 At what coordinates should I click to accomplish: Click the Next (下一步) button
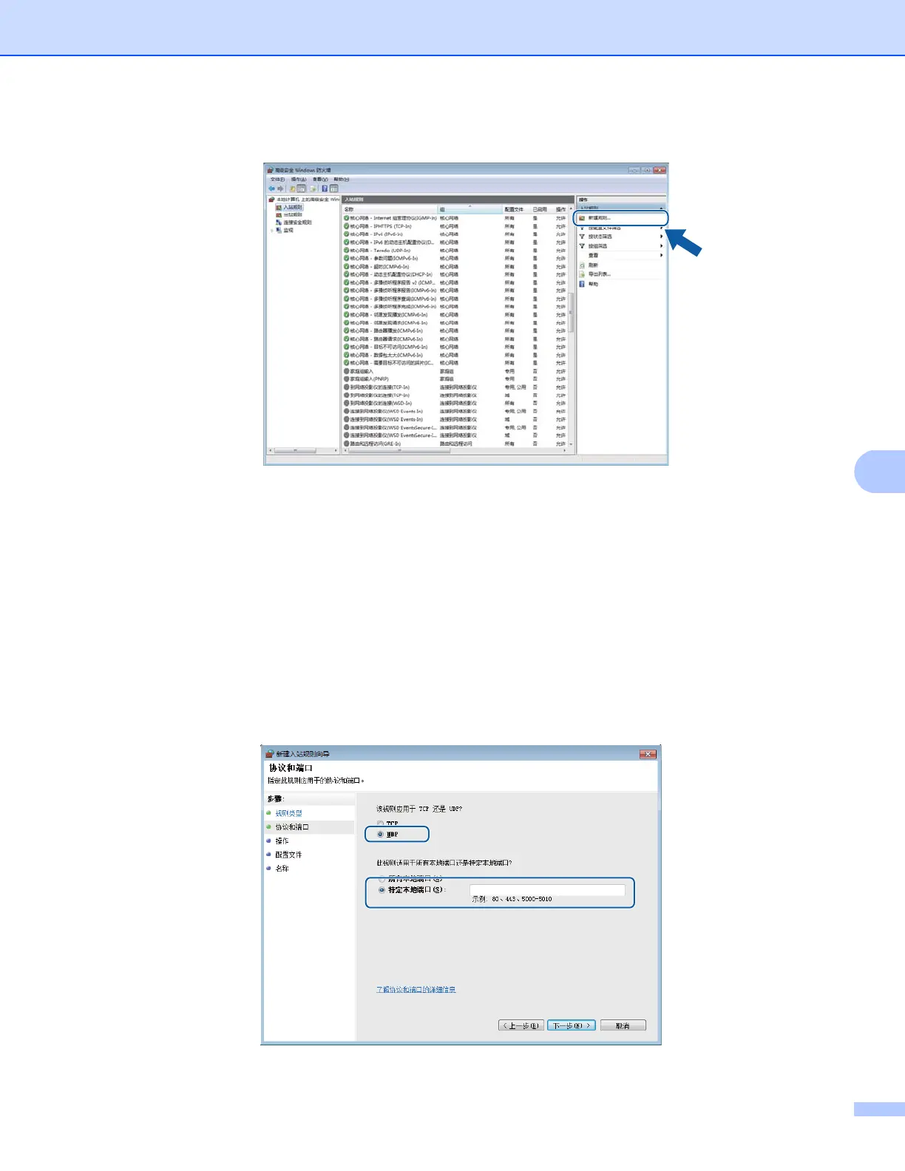tap(571, 1025)
